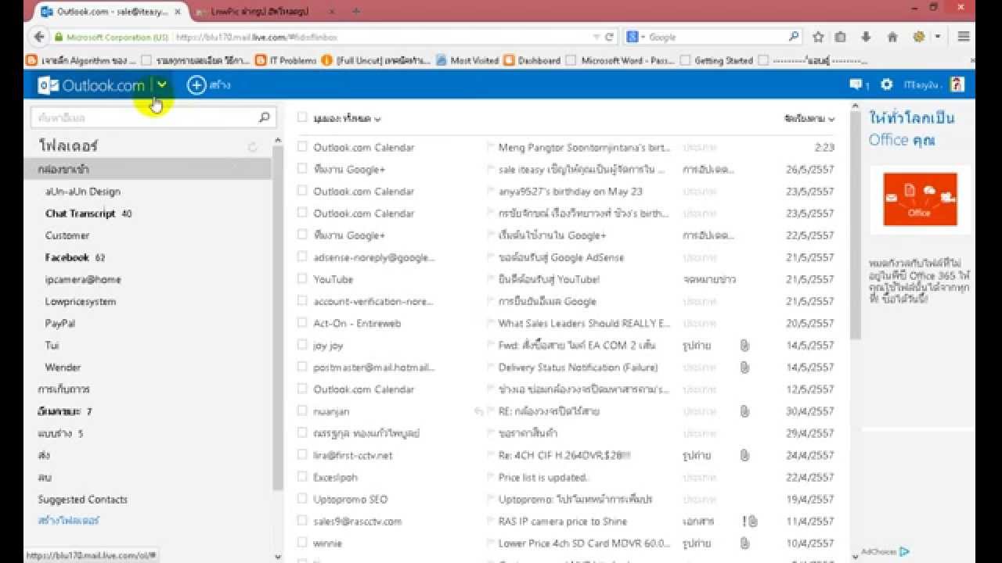Image resolution: width=1002 pixels, height=563 pixels.
Task: Refresh folders using circular arrow icon
Action: [252, 146]
